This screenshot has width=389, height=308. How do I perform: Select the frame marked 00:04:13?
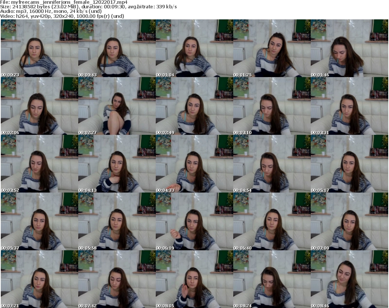[x=117, y=164]
